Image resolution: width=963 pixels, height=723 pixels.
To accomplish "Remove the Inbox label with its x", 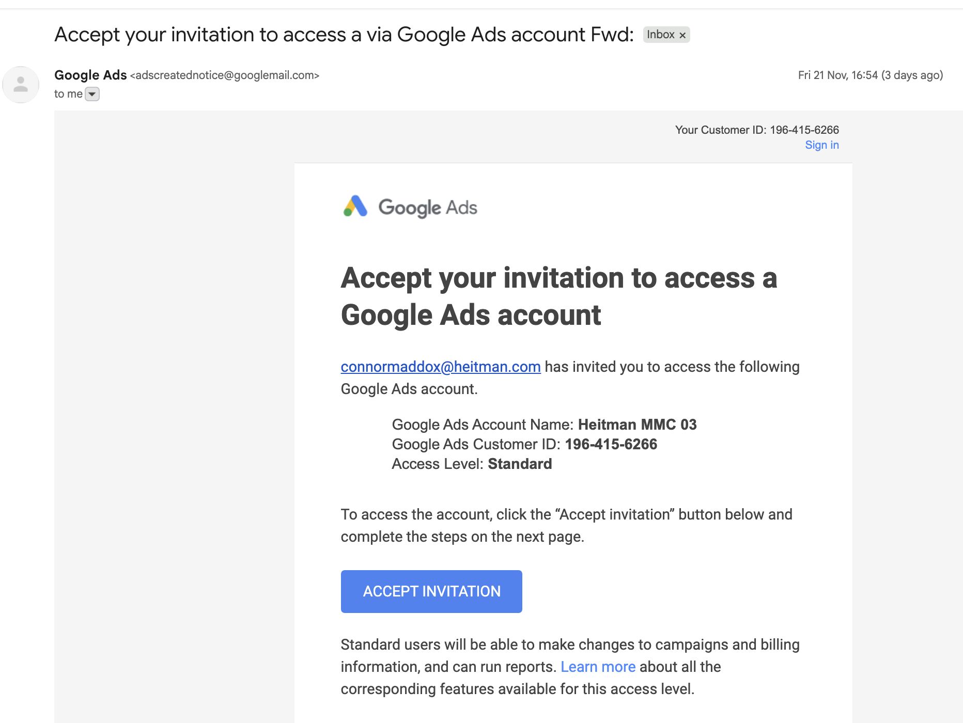I will pos(682,35).
